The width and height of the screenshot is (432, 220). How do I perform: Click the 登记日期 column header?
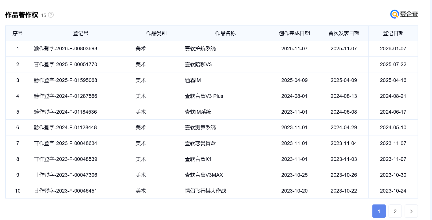(393, 33)
